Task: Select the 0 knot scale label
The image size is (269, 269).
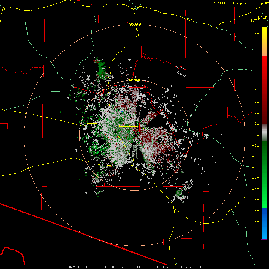Action: [258, 134]
